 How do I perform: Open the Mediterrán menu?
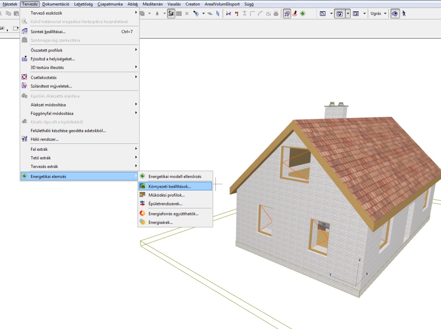coord(152,4)
